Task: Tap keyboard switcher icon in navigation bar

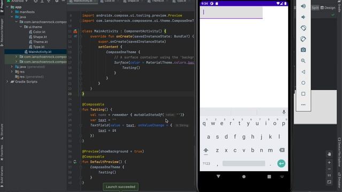Action: 282,177
